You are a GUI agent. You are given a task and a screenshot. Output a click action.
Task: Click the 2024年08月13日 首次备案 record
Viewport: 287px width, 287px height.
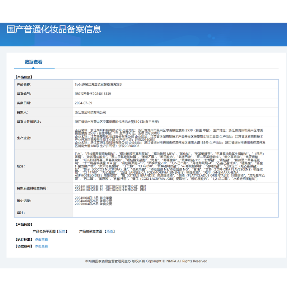coord(93,198)
